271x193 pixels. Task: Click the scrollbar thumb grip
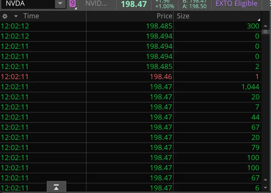click(x=265, y=32)
